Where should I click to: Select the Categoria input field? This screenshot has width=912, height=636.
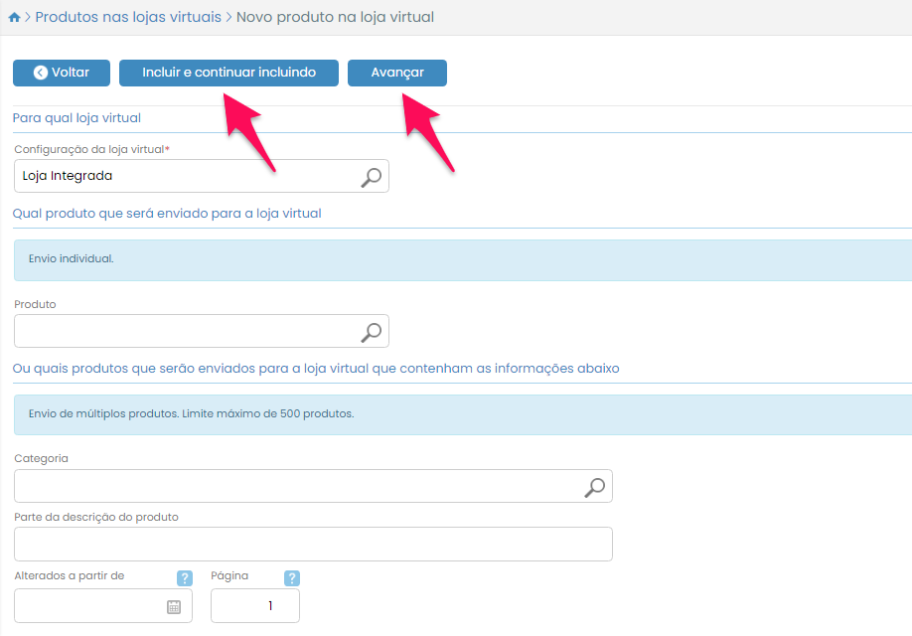tap(296, 486)
